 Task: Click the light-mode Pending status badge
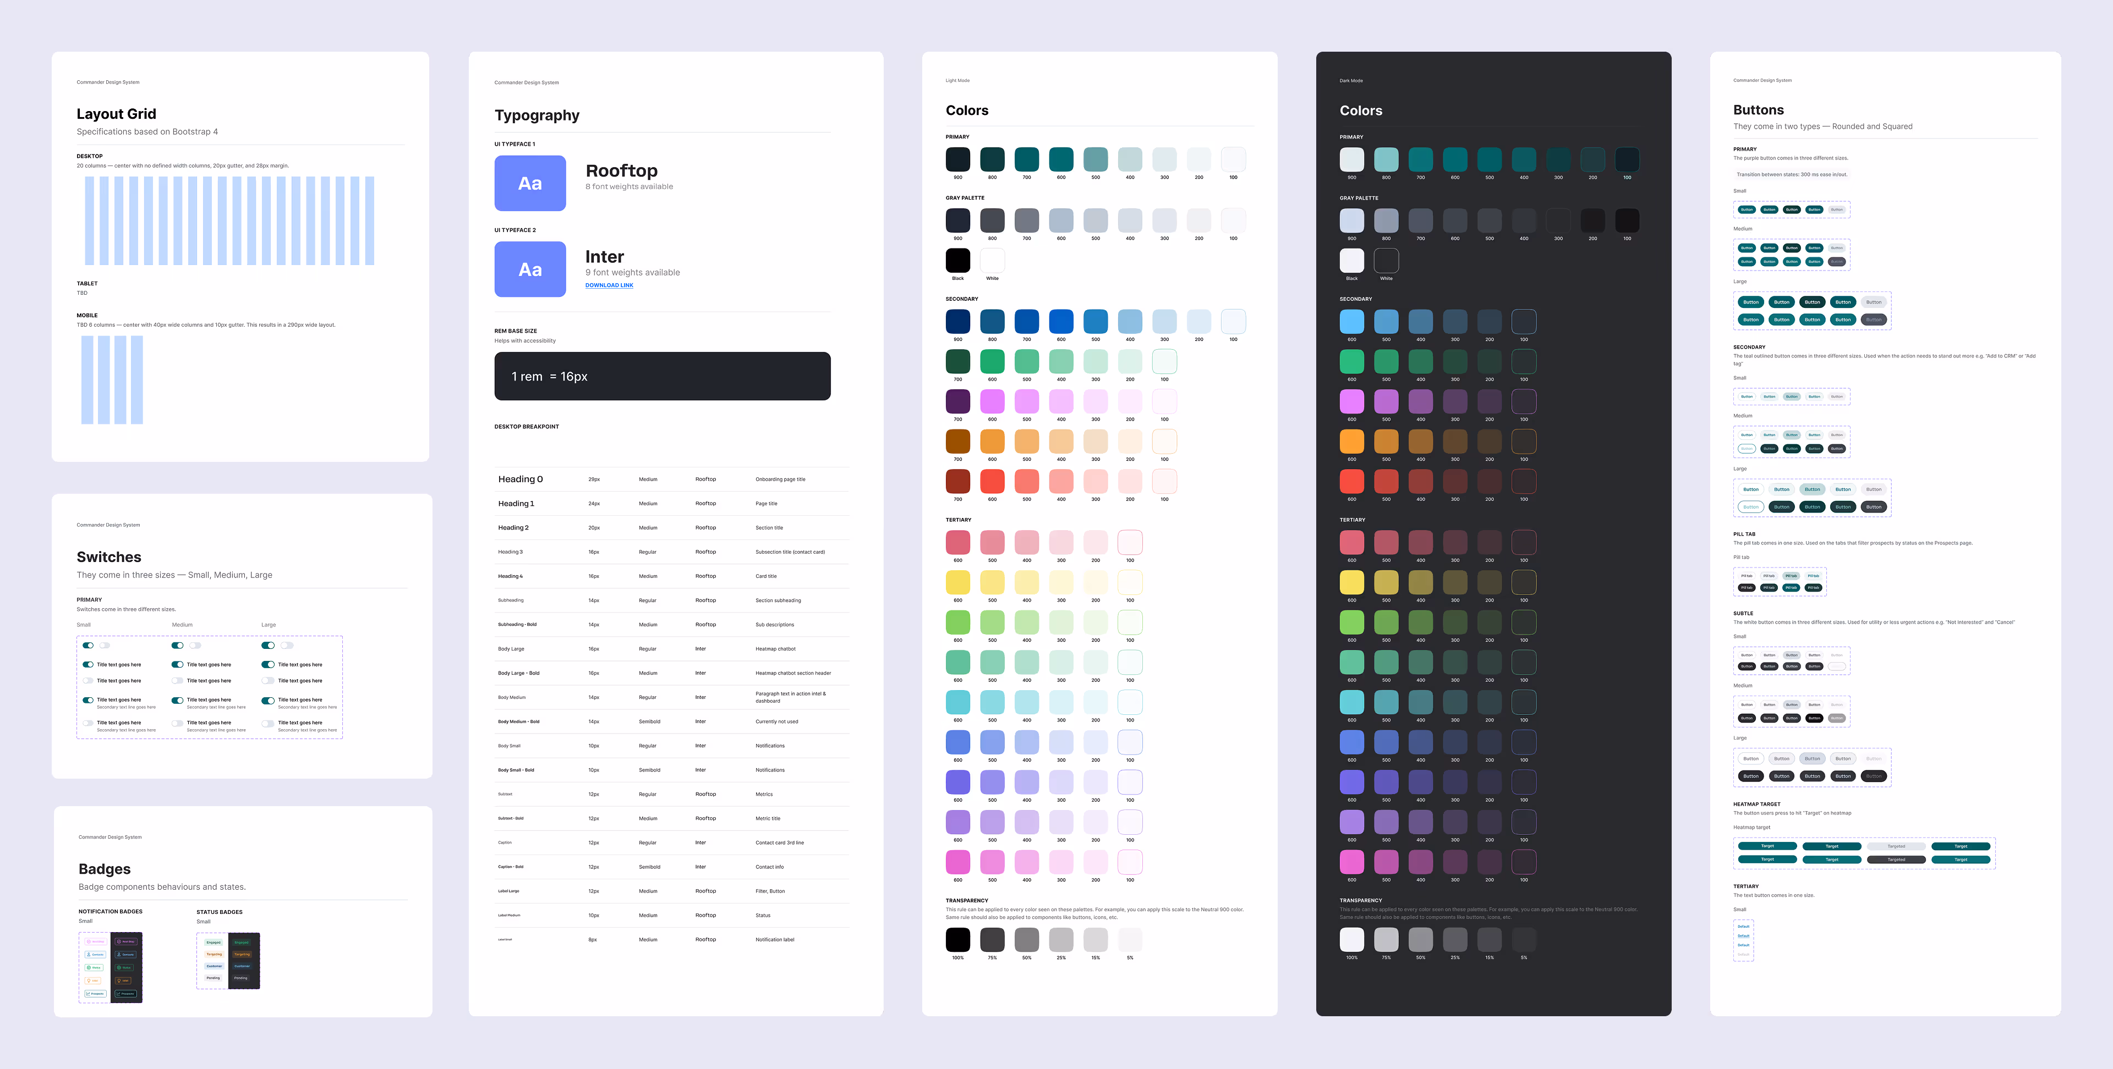coord(214,978)
